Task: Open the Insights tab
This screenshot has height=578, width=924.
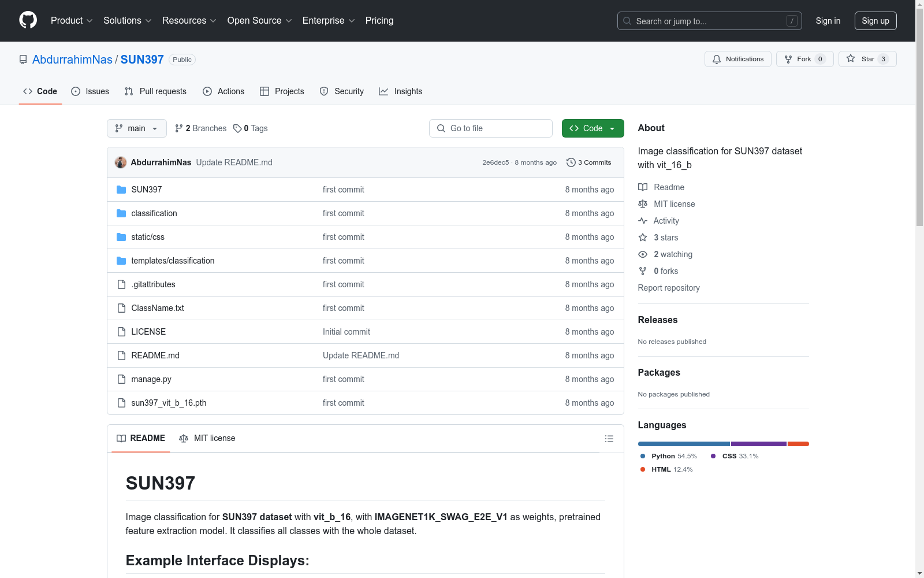Action: point(401,91)
